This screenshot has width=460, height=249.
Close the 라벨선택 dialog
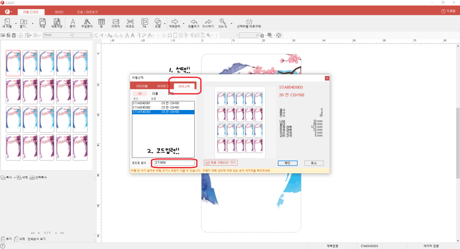[327, 78]
